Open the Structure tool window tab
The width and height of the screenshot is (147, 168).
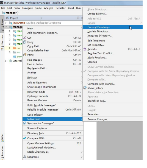(2, 42)
